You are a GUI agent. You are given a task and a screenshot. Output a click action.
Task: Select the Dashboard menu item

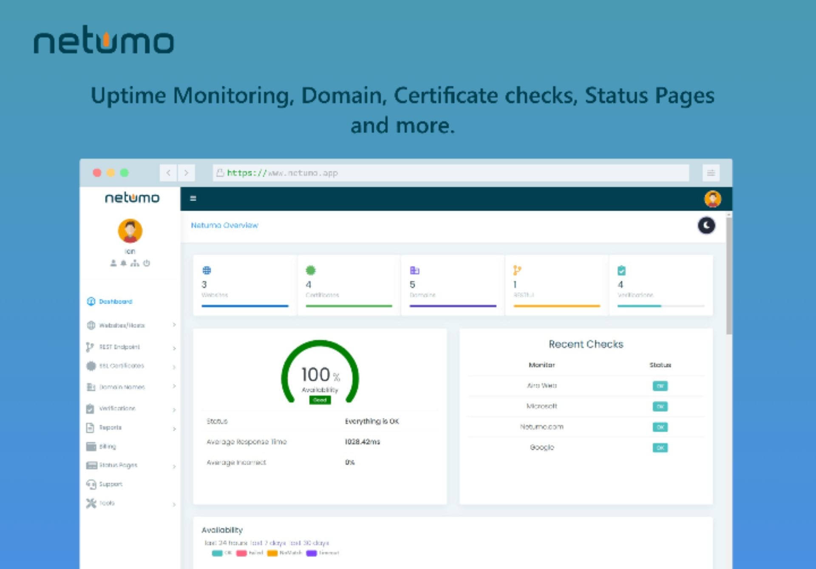pyautogui.click(x=115, y=301)
